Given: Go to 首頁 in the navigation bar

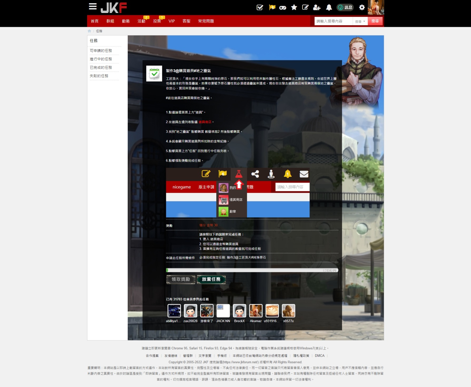Looking at the screenshot, I should (95, 21).
